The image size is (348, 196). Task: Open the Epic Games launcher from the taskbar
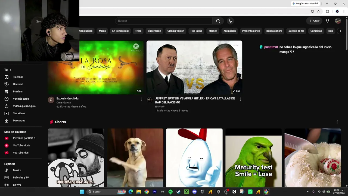(218, 192)
